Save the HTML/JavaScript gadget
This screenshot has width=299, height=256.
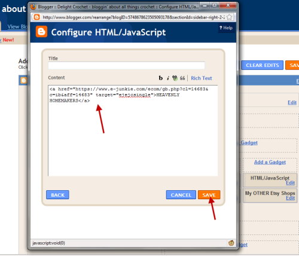[x=209, y=195]
